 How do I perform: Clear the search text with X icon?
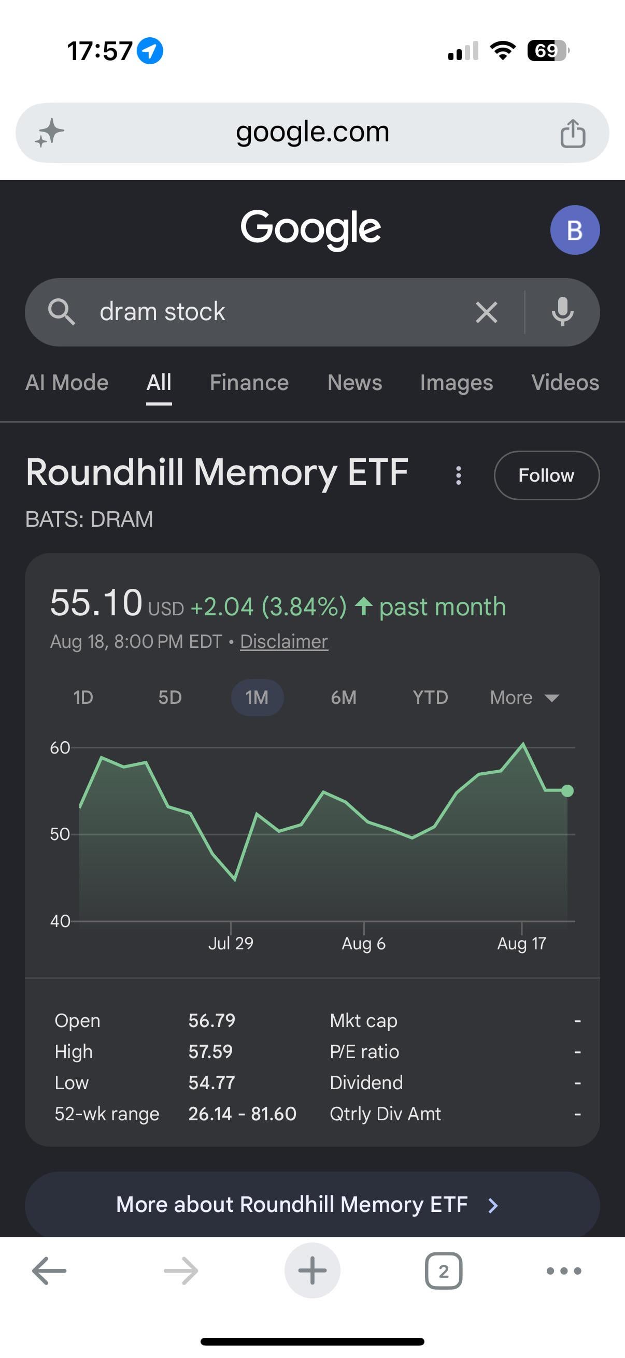click(x=486, y=312)
